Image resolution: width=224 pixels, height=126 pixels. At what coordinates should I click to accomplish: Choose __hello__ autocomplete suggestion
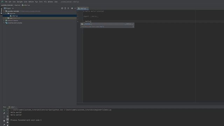[107, 24]
